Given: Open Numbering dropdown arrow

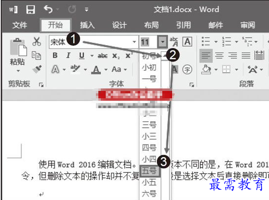Looking at the screenshot, I should pos(237,42).
